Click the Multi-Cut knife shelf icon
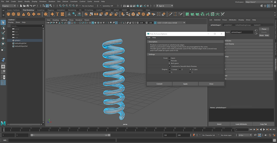Viewport: 277px width, 143px height. 170,14
